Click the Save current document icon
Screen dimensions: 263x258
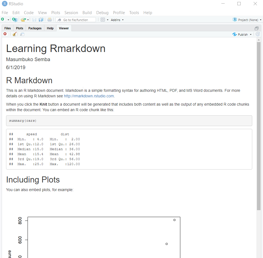point(34,20)
